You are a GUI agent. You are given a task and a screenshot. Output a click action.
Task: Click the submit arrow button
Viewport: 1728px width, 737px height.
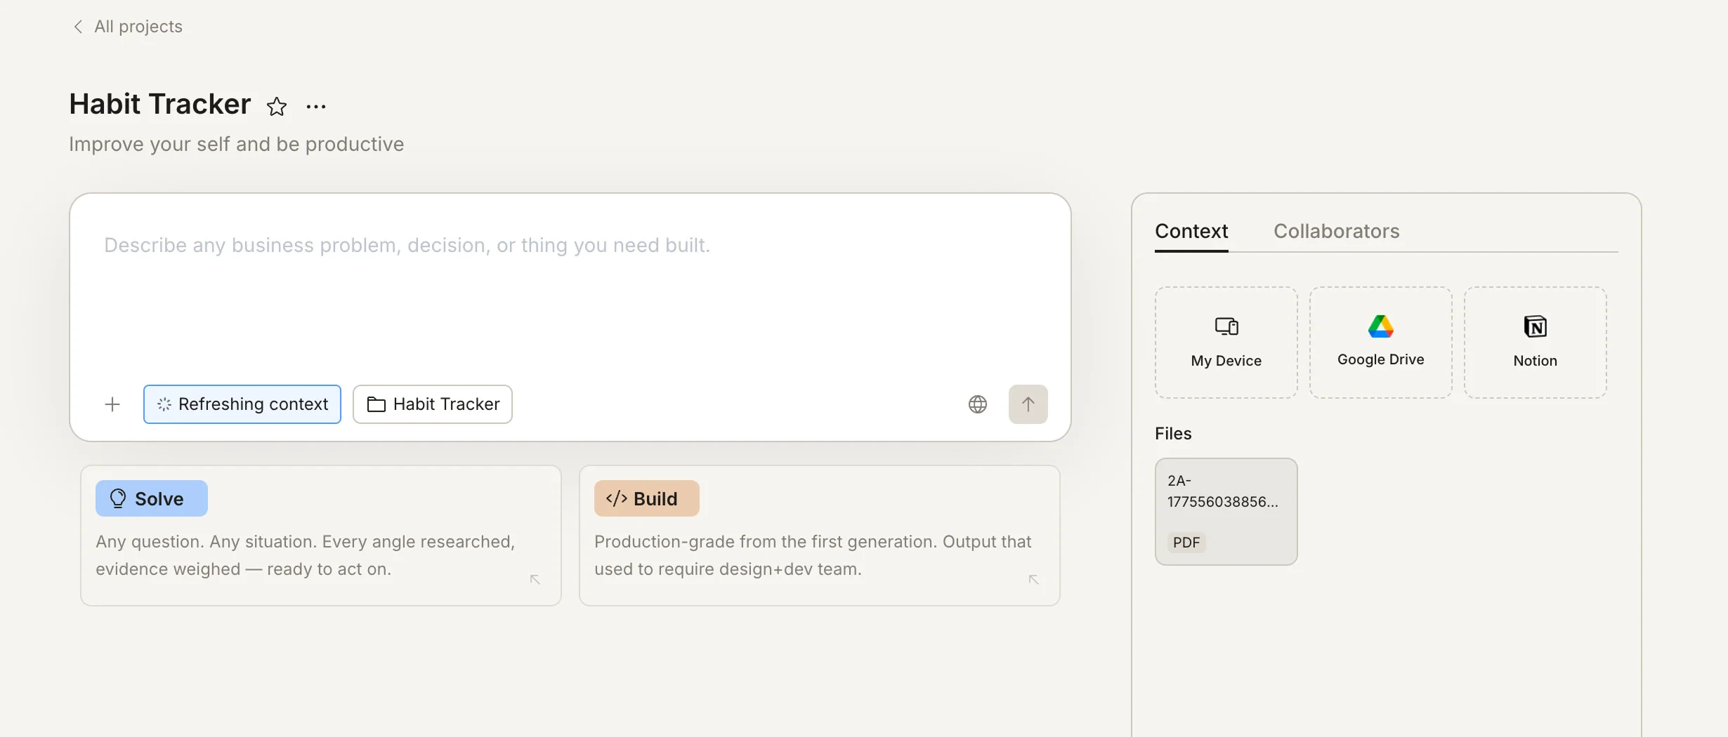pyautogui.click(x=1028, y=404)
